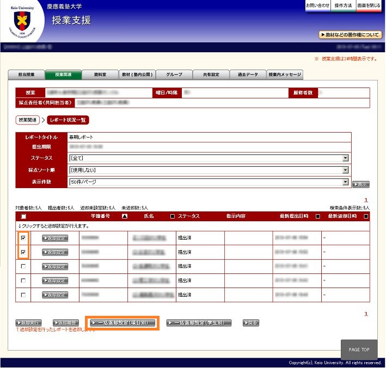Screen dimensions: 386x368
Task: Open the 表示件数 dropdown showing 50件/ページ
Action: pyautogui.click(x=209, y=182)
